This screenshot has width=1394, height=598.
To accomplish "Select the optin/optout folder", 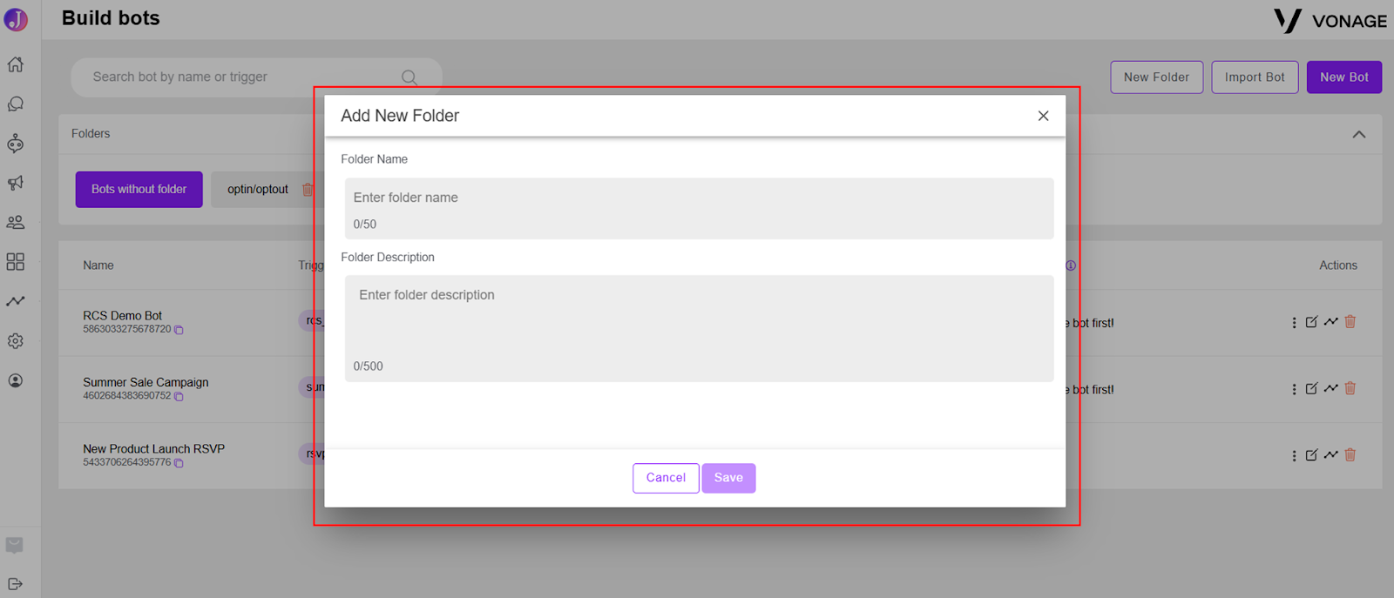I will point(258,190).
